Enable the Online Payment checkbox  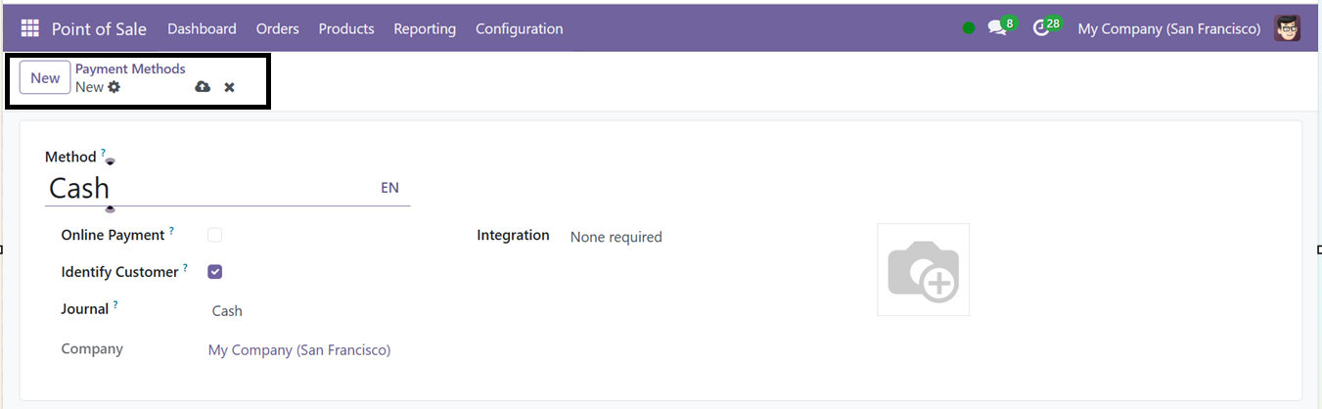215,235
